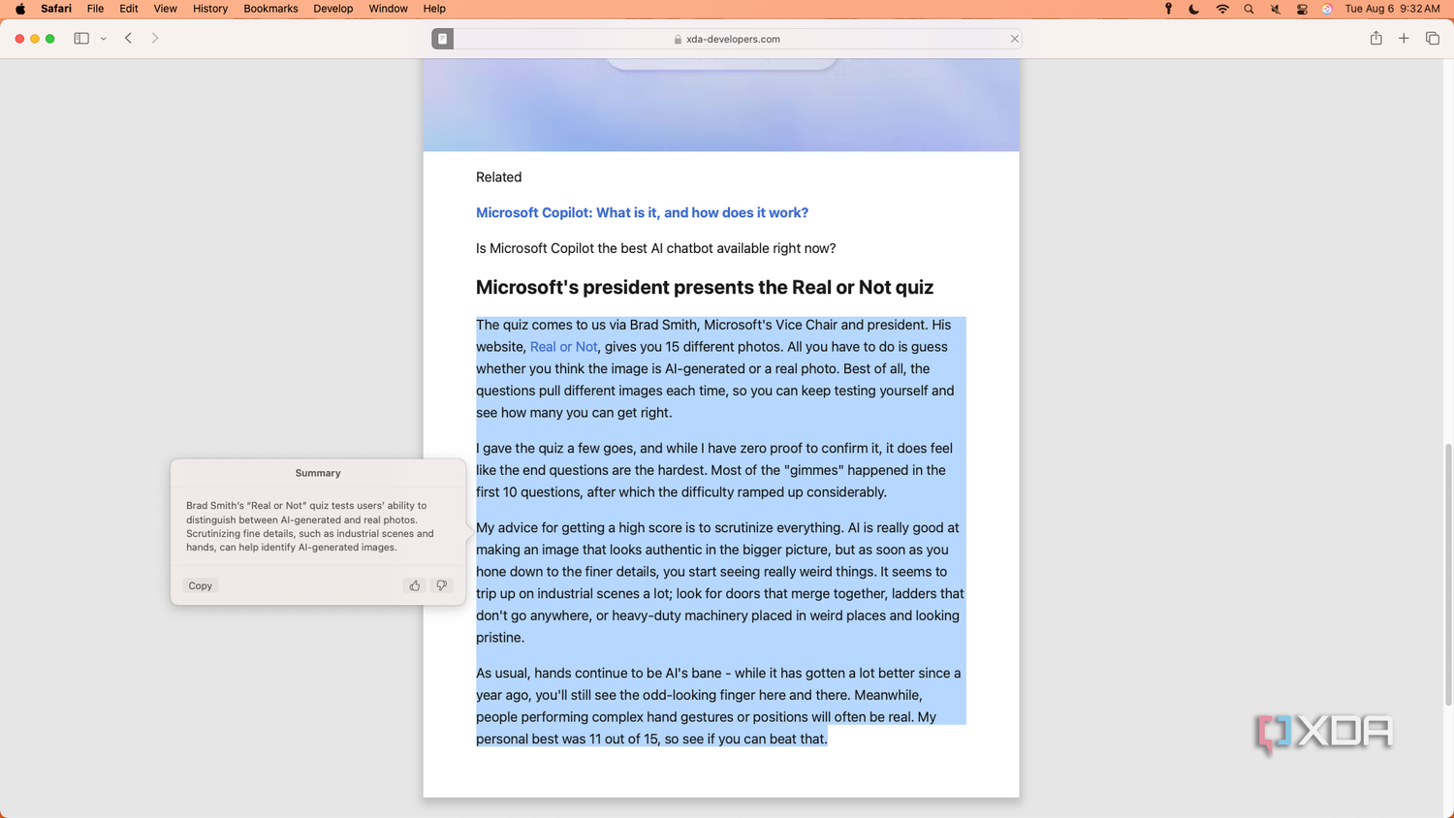Add a new tab
The width and height of the screenshot is (1454, 818).
1404,39
